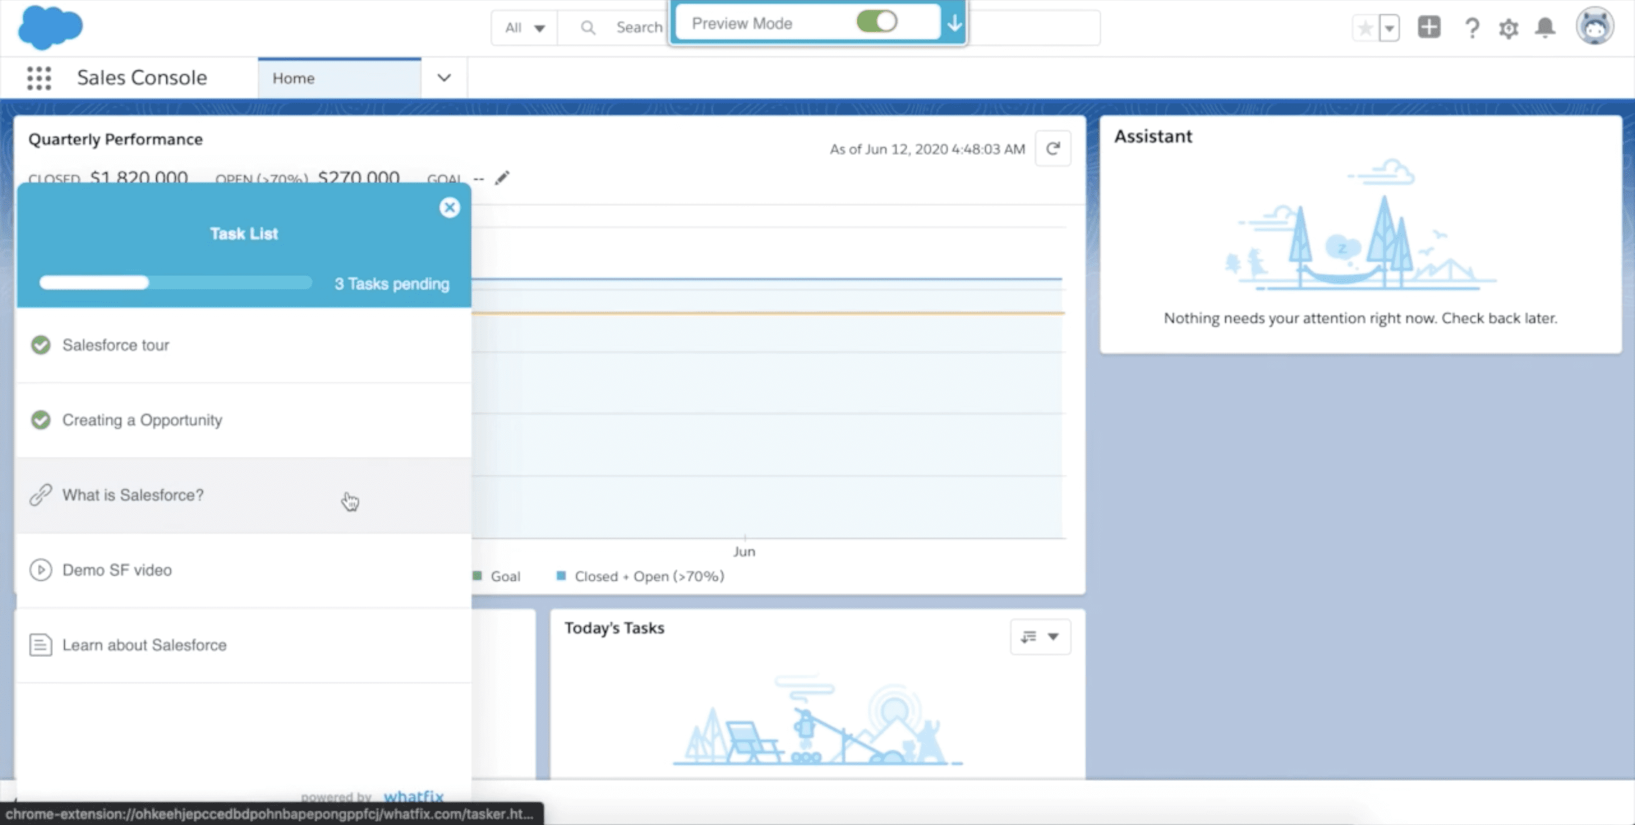Open the Learn about Salesforce task
This screenshot has height=825, width=1635.
coord(244,645)
